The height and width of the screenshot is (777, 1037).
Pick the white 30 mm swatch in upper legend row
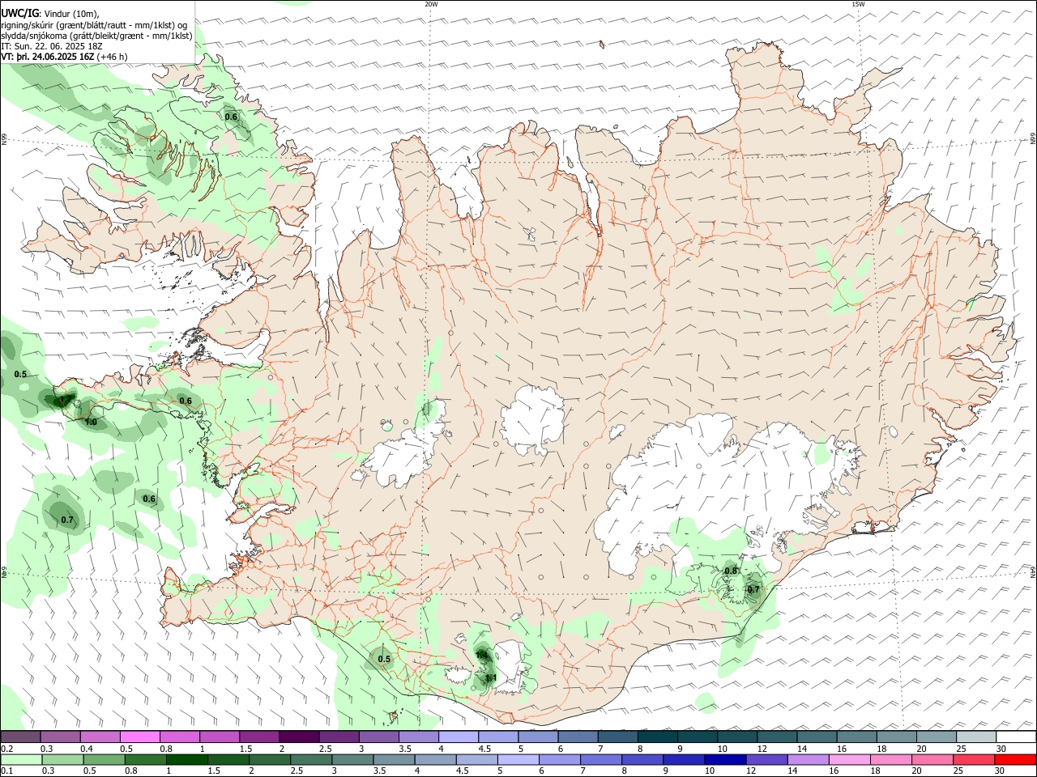point(1016,737)
